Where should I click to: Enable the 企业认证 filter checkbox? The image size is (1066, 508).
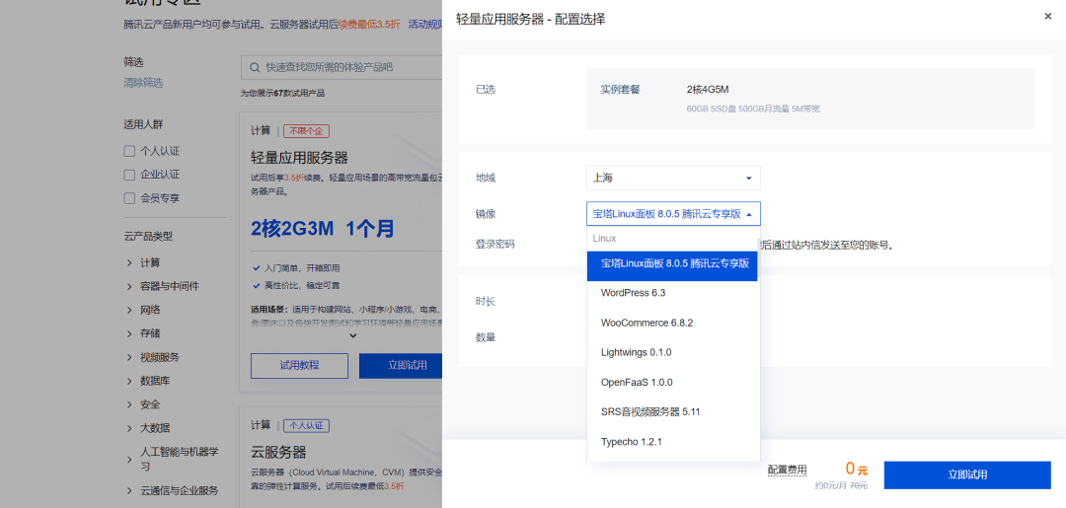[x=129, y=175]
